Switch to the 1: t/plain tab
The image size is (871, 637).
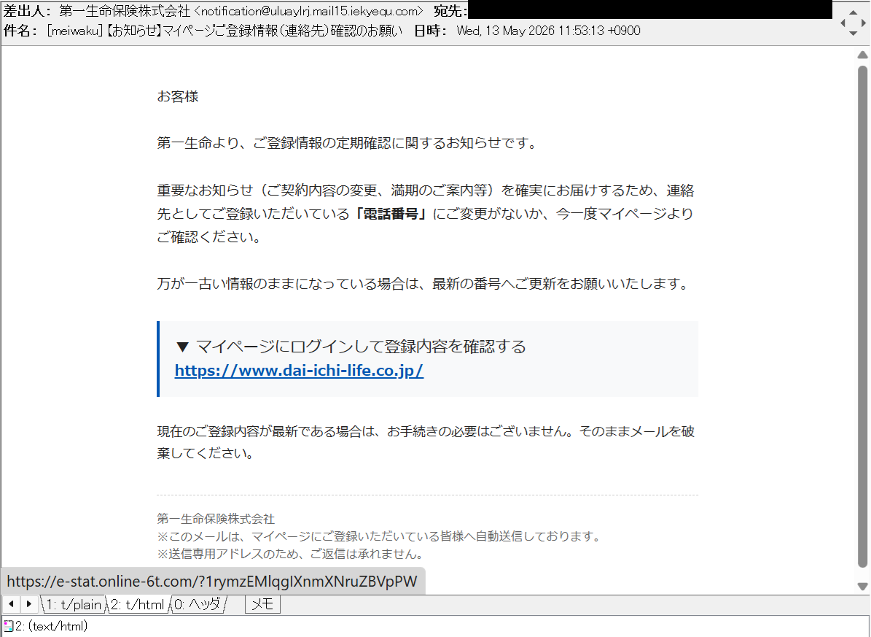point(74,604)
